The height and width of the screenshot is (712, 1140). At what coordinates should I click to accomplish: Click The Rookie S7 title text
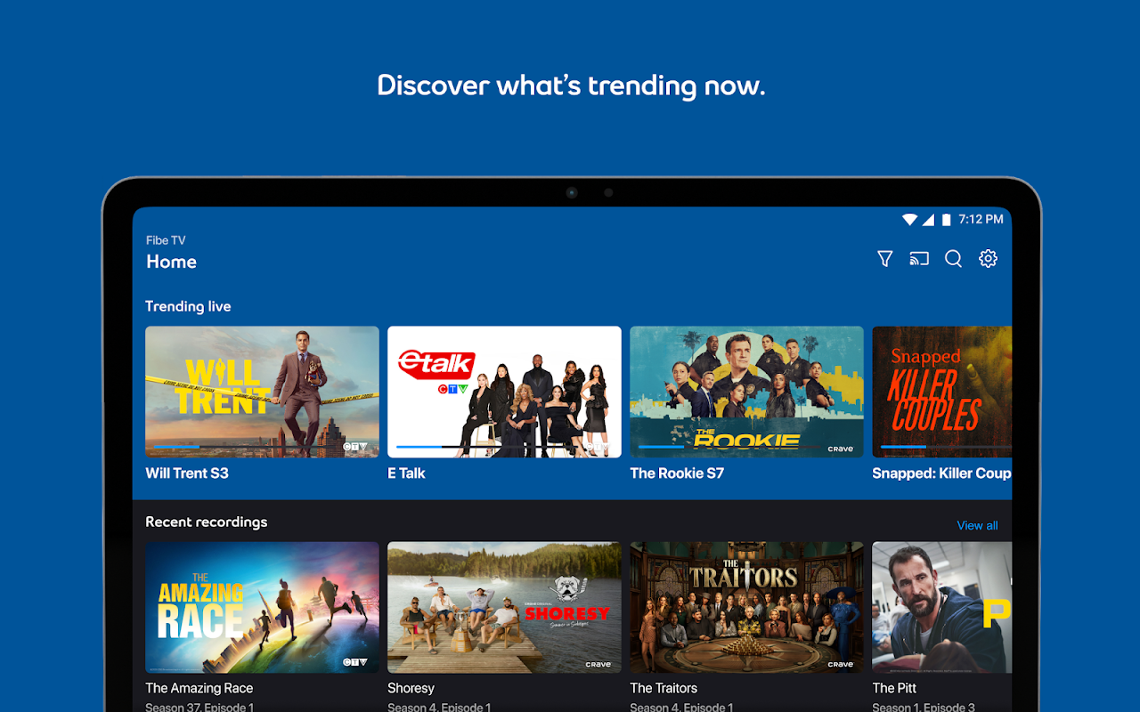pyautogui.click(x=677, y=473)
